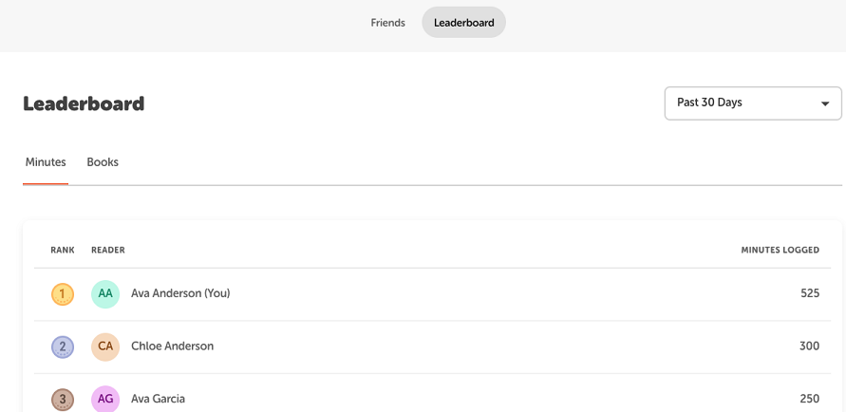The width and height of the screenshot is (846, 412).
Task: Click the 525 minutes value
Action: pyautogui.click(x=809, y=294)
